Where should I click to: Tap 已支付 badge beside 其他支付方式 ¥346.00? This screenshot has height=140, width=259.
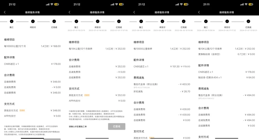[22, 111]
